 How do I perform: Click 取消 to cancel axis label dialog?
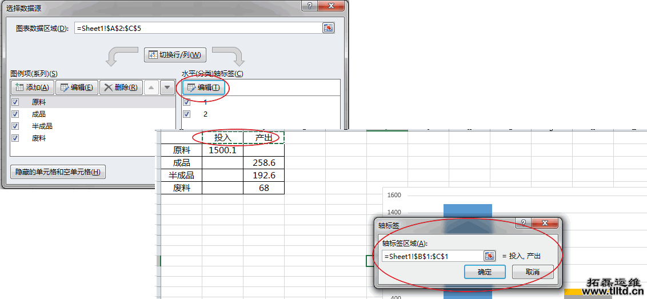click(x=532, y=272)
